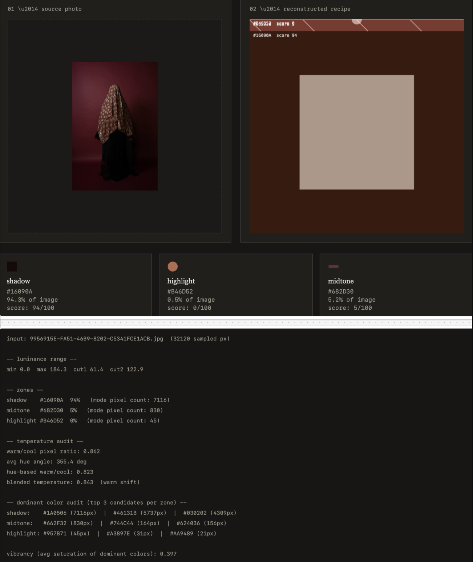Click the luminance line starting "min 0.0"
This screenshot has width=473, height=562.
75,369
